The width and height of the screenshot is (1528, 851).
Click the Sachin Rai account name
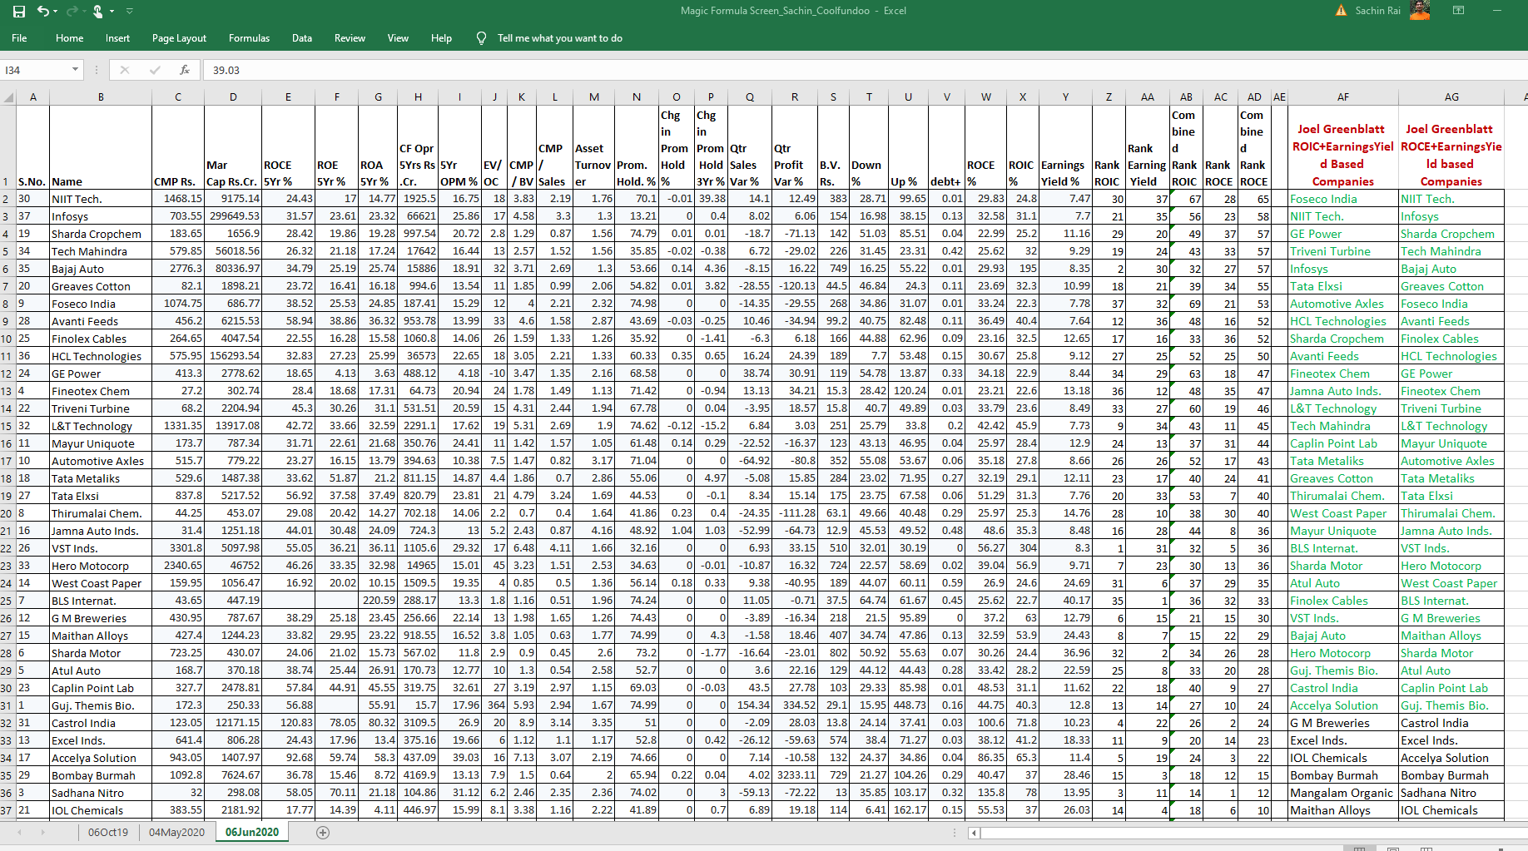(x=1377, y=11)
